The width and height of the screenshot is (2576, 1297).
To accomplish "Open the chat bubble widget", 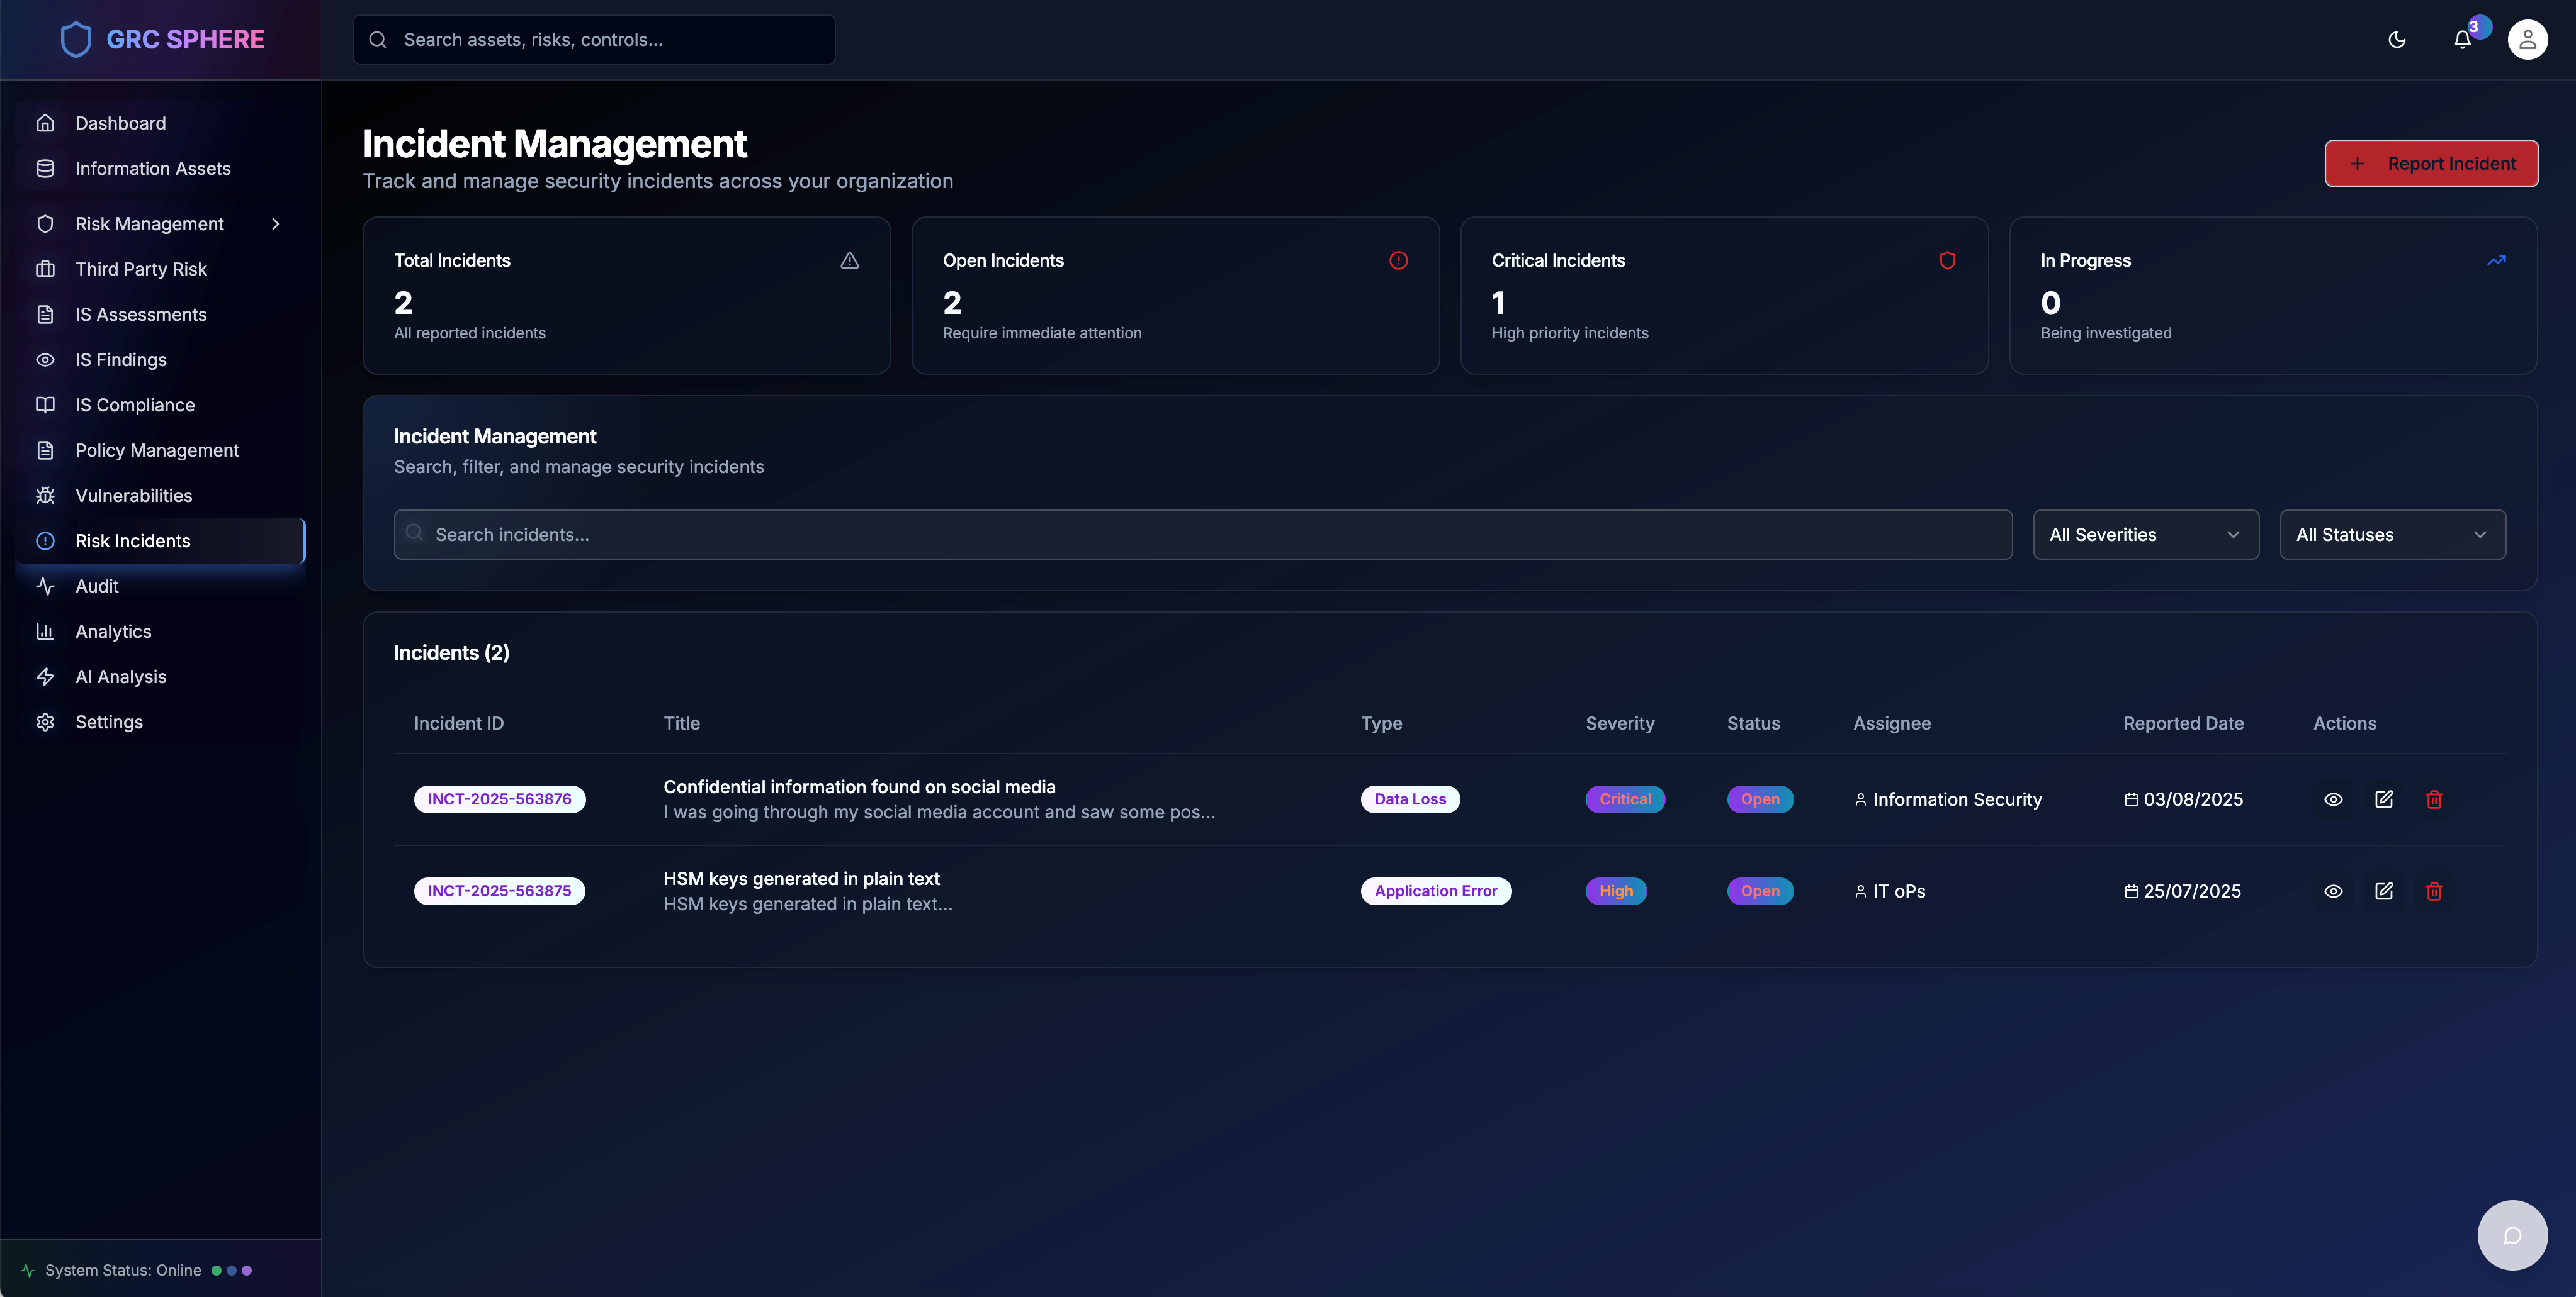I will [2511, 1235].
